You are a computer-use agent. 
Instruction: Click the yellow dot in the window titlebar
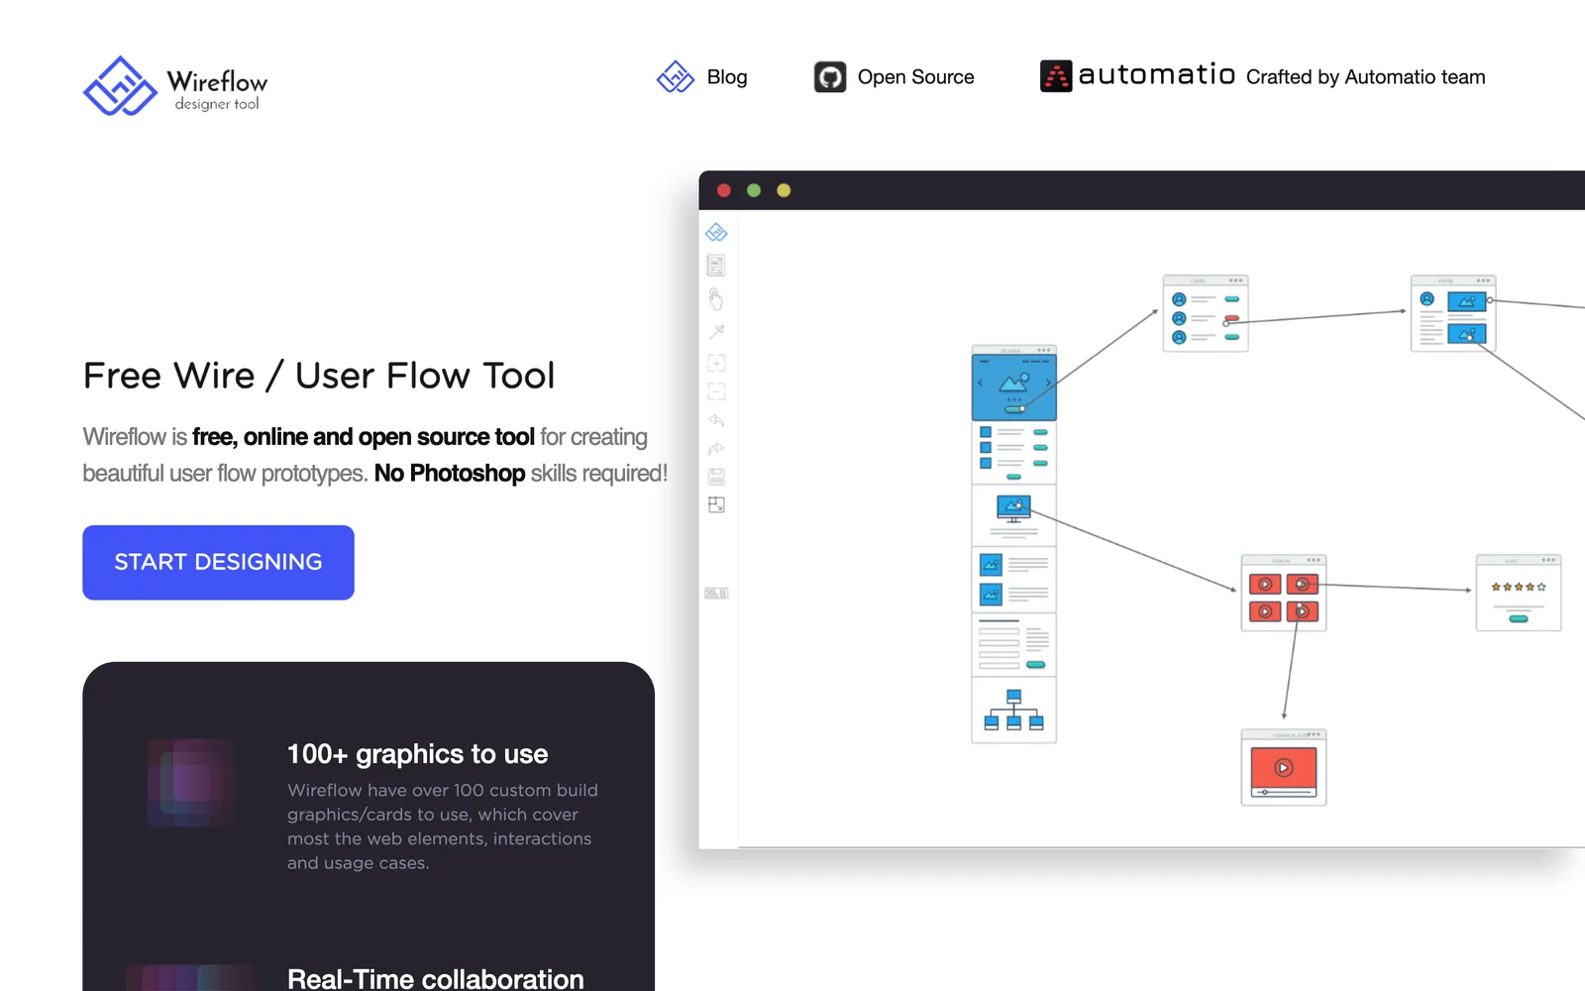click(x=784, y=190)
